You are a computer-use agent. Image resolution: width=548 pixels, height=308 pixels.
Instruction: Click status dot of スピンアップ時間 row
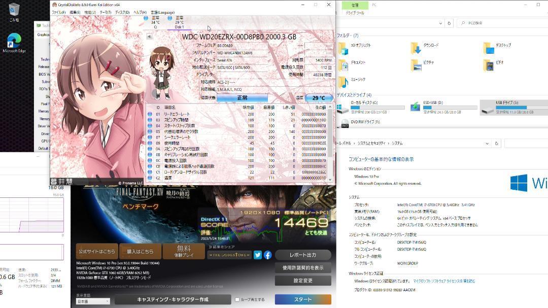(x=150, y=120)
